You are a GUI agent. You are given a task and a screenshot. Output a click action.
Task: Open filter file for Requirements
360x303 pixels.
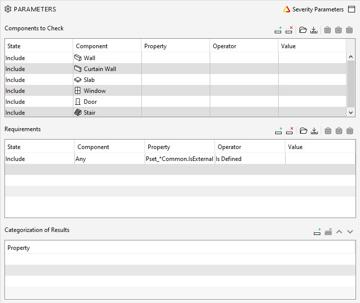pos(303,131)
